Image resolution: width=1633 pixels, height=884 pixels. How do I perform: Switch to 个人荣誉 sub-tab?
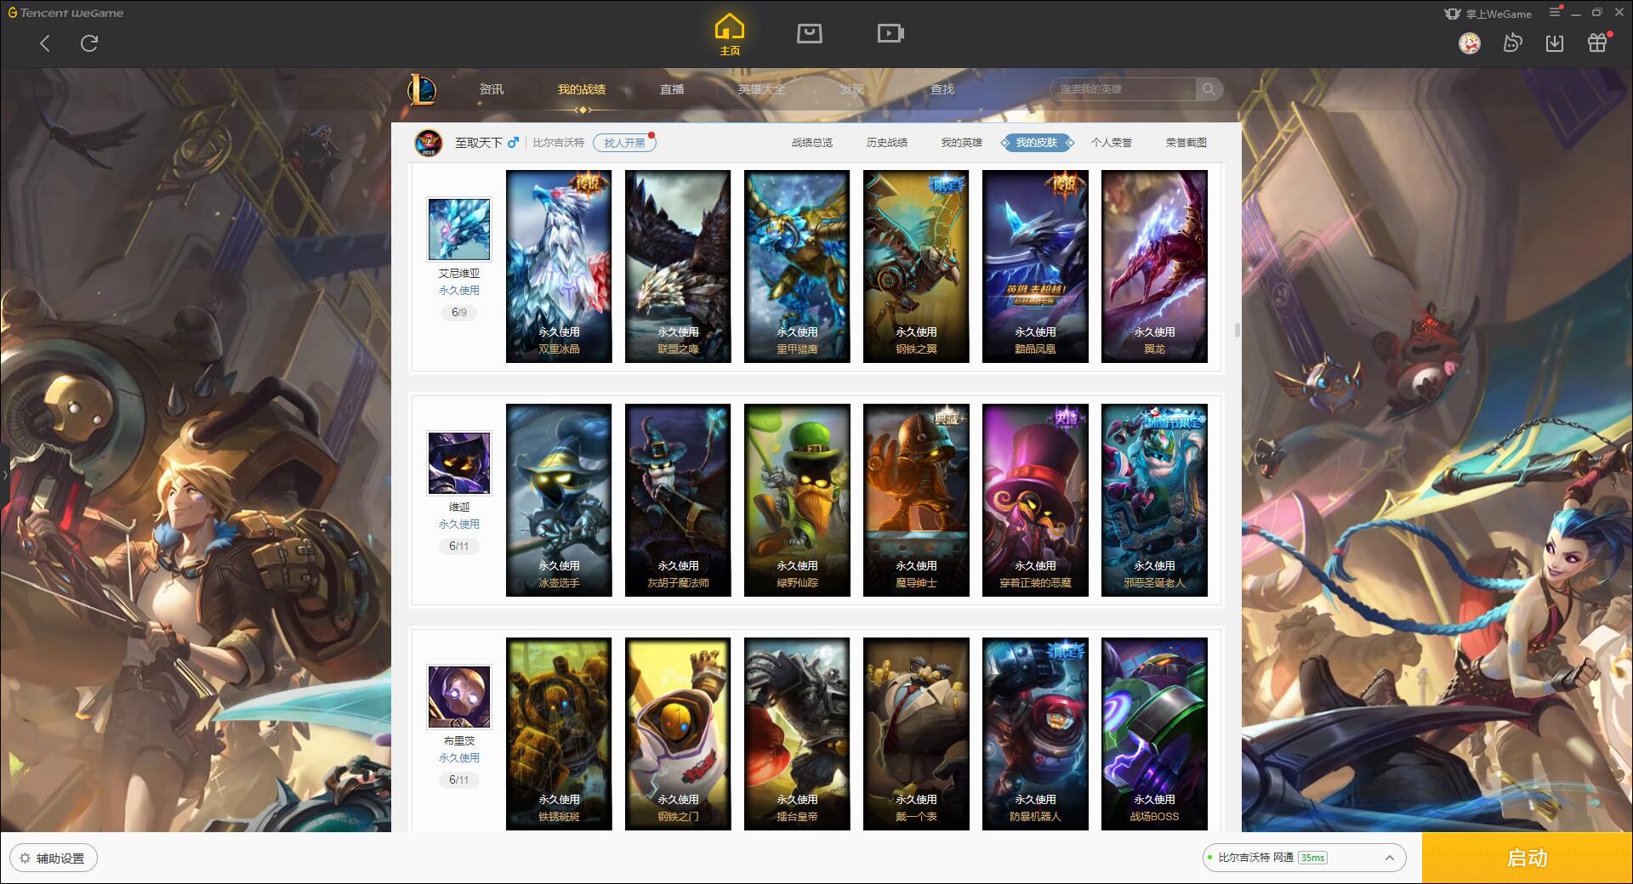1112,143
